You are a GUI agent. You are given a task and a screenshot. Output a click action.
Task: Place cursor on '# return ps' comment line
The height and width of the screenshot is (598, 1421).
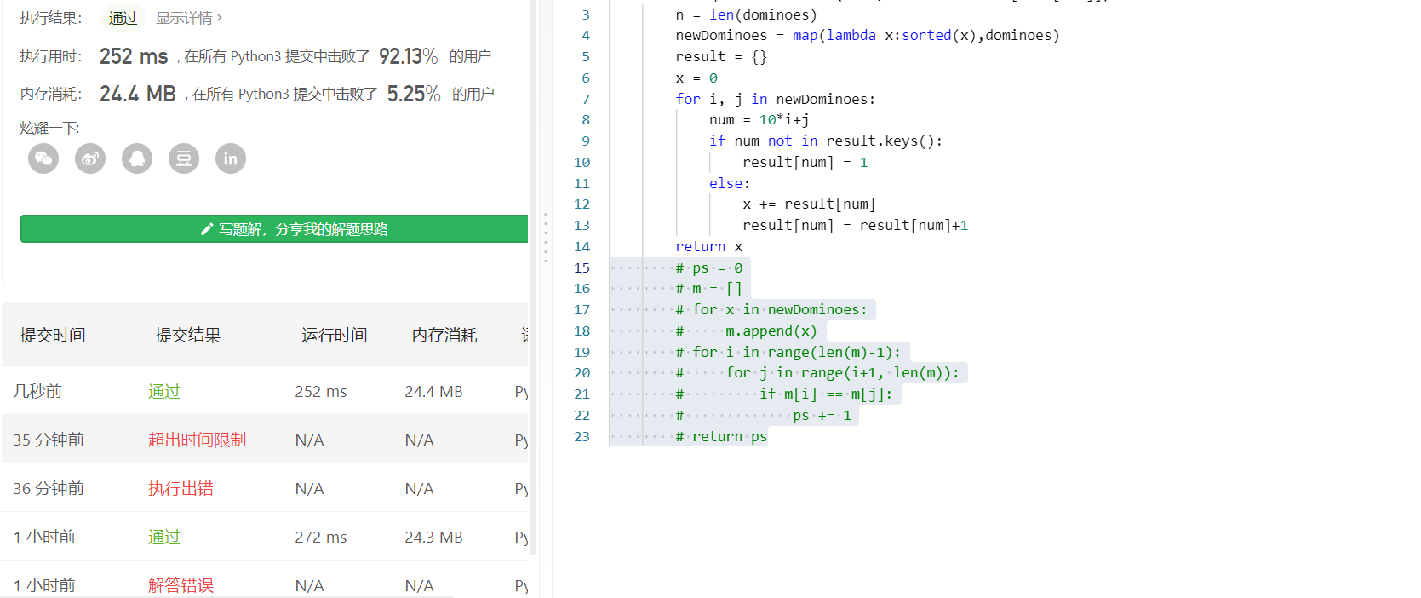pos(721,437)
